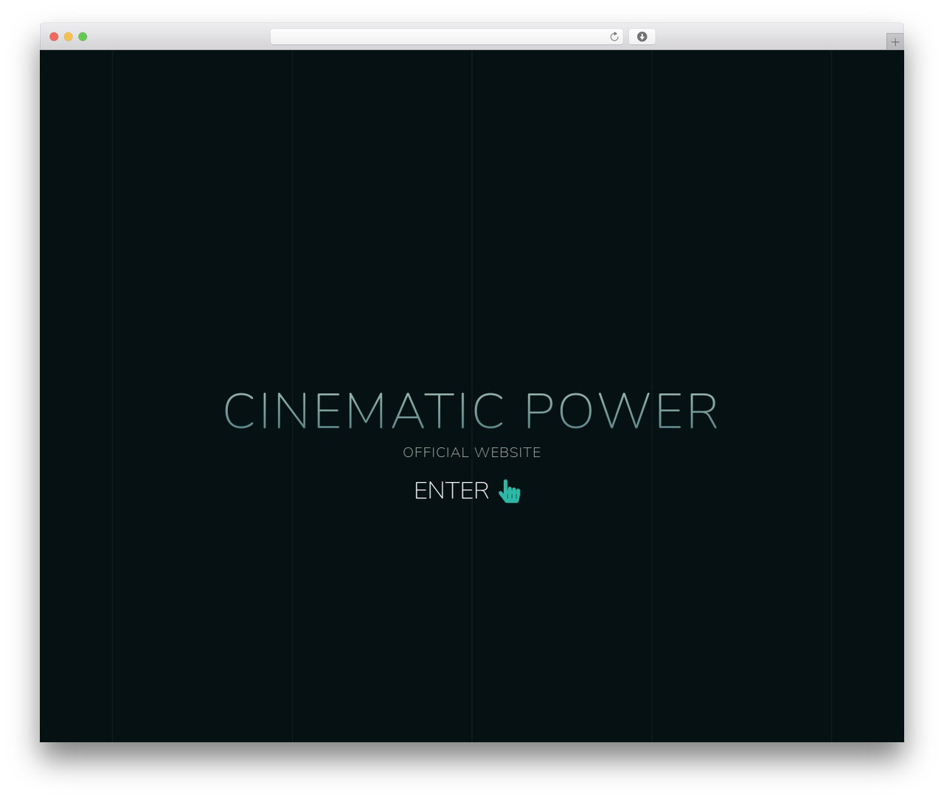Minimize the window using yellow button
This screenshot has height=799, width=944.
pos(69,37)
